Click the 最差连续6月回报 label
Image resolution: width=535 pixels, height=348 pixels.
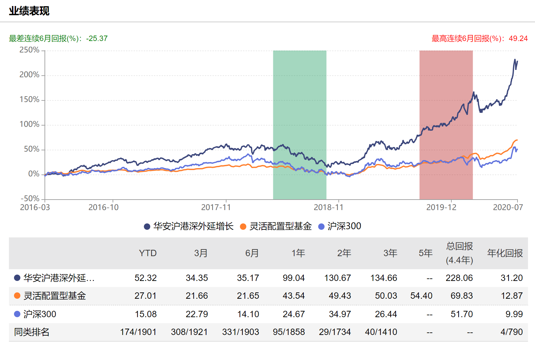(x=58, y=38)
